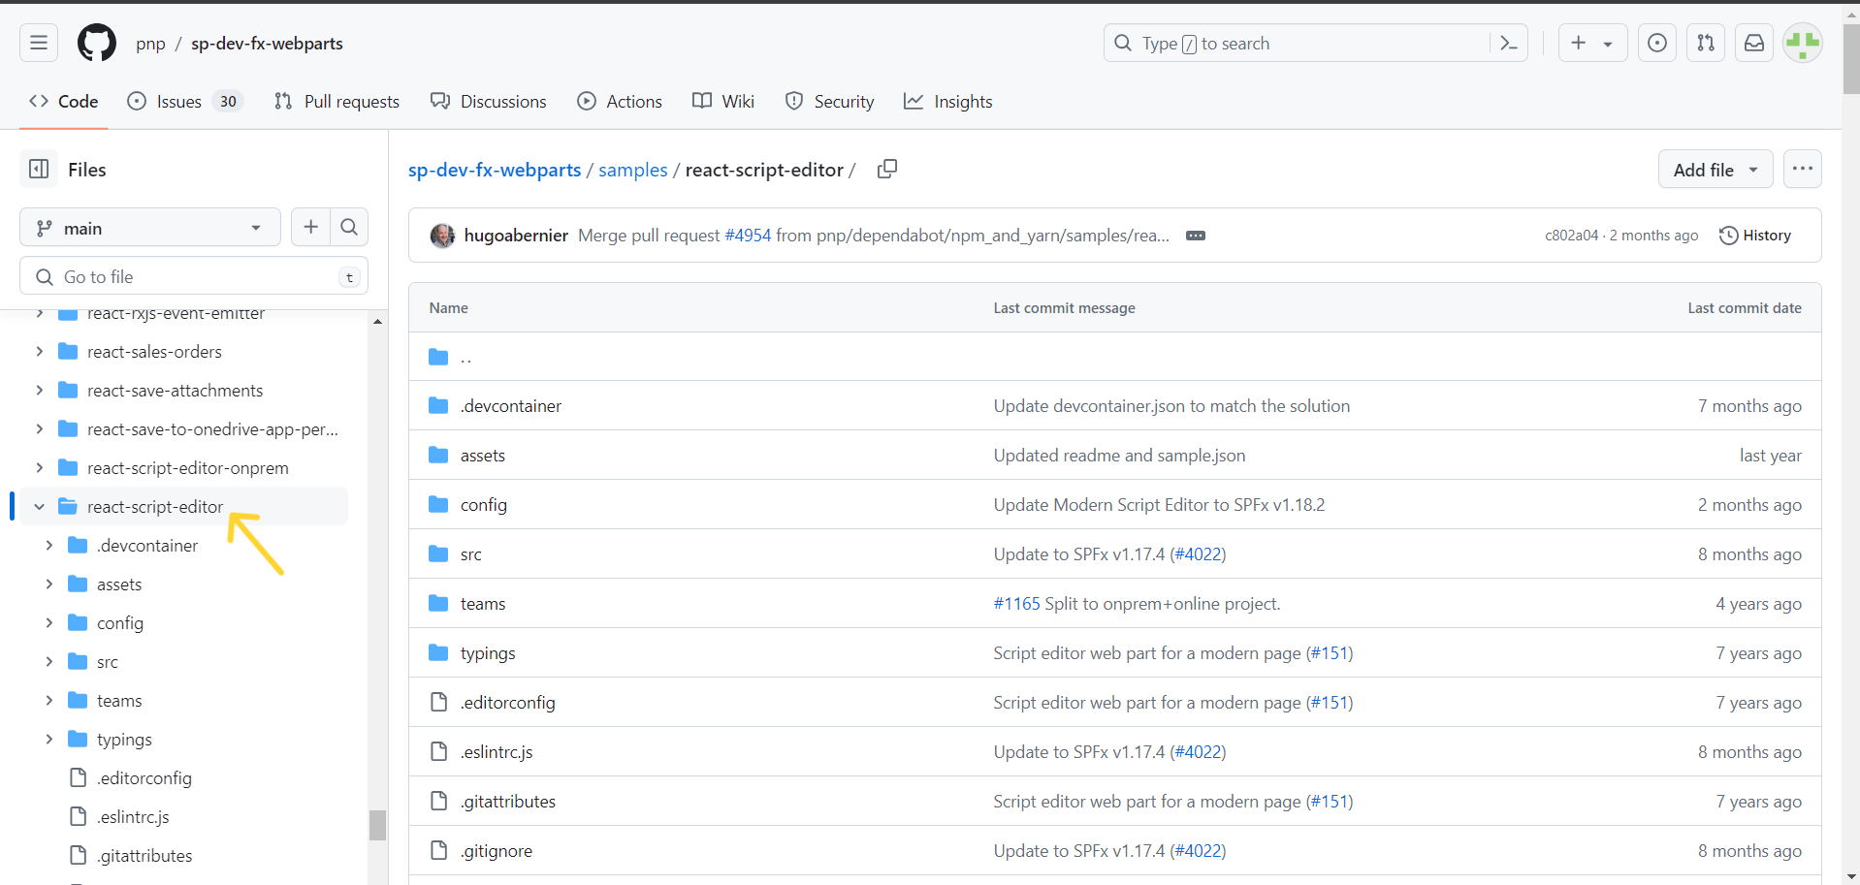
Task: Collapse the react-script-editor folder chevron
Action: [38, 506]
